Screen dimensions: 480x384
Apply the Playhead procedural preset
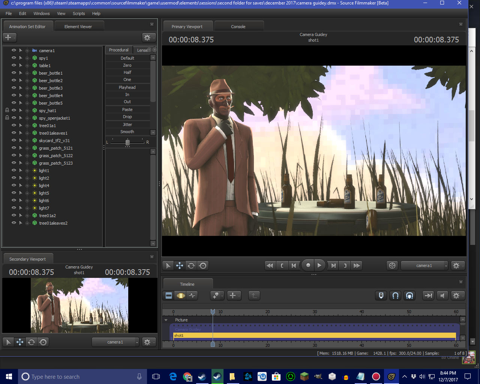pyautogui.click(x=127, y=87)
